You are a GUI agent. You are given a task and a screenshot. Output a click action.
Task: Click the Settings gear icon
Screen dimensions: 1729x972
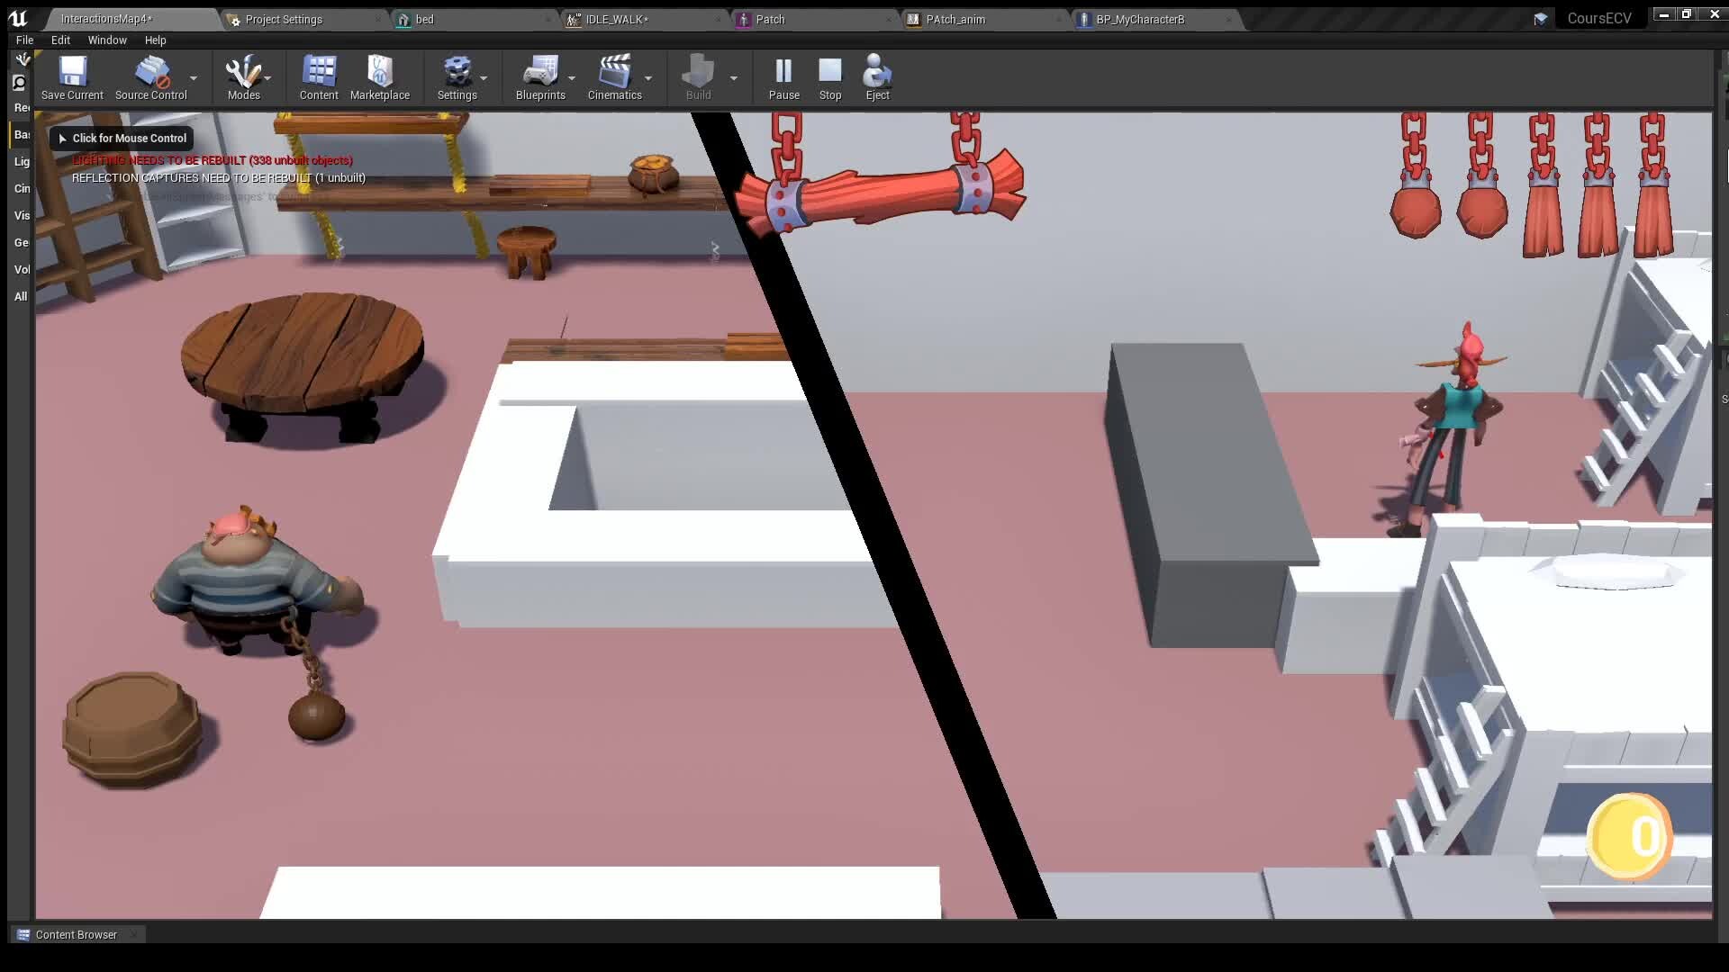click(x=457, y=72)
